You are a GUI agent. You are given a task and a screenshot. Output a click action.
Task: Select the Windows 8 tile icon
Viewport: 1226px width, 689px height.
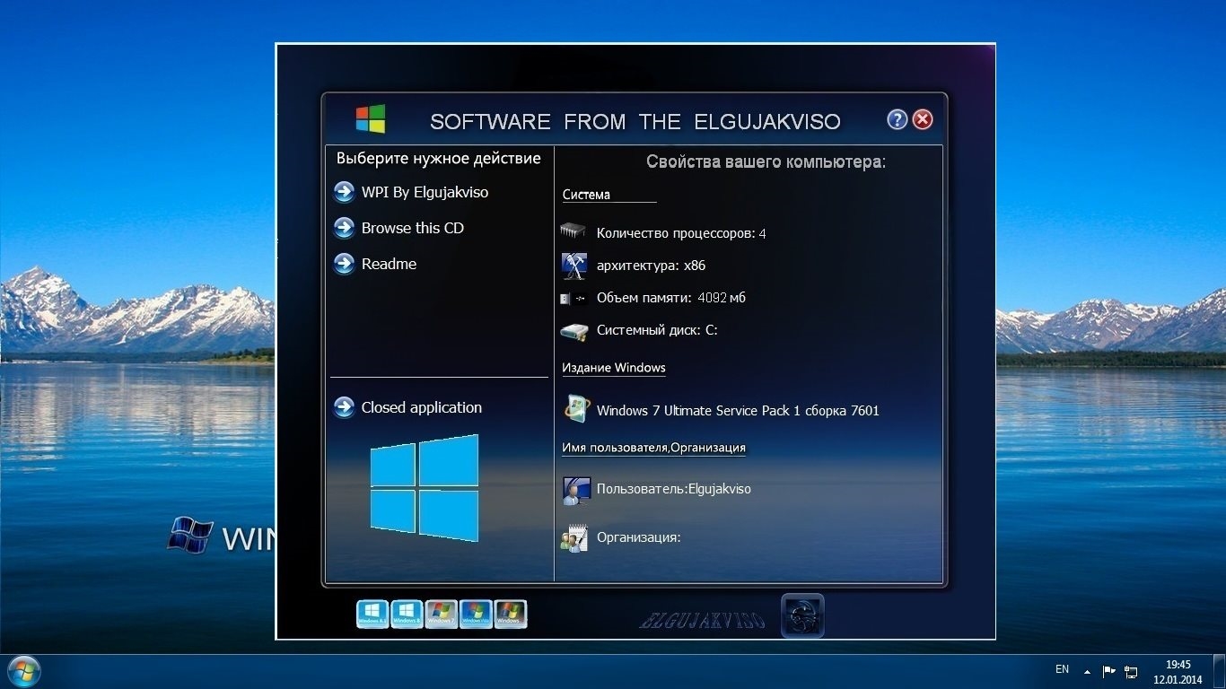point(407,614)
